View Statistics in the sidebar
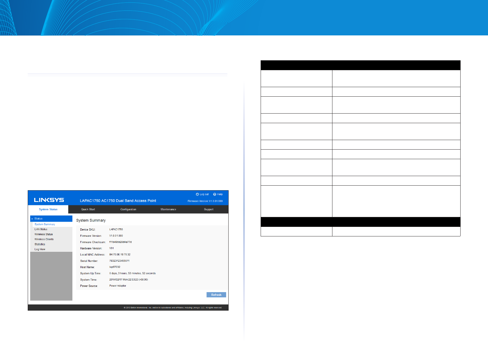The width and height of the screenshot is (488, 342). pyautogui.click(x=40, y=244)
